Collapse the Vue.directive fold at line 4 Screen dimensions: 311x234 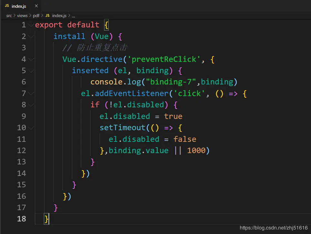31,59
